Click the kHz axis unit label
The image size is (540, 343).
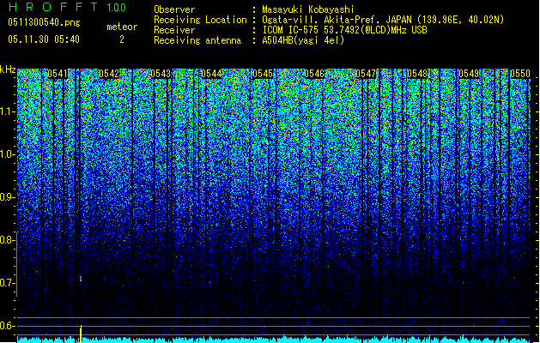pyautogui.click(x=8, y=69)
